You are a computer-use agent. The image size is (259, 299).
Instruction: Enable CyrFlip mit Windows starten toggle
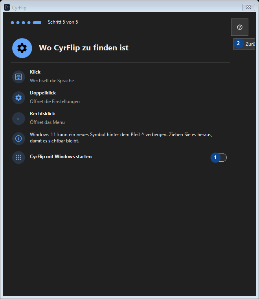pyautogui.click(x=219, y=157)
